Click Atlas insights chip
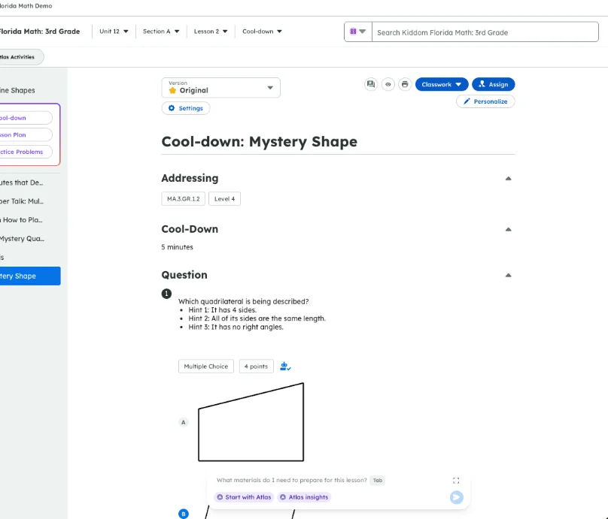The height and width of the screenshot is (519, 608). [304, 497]
